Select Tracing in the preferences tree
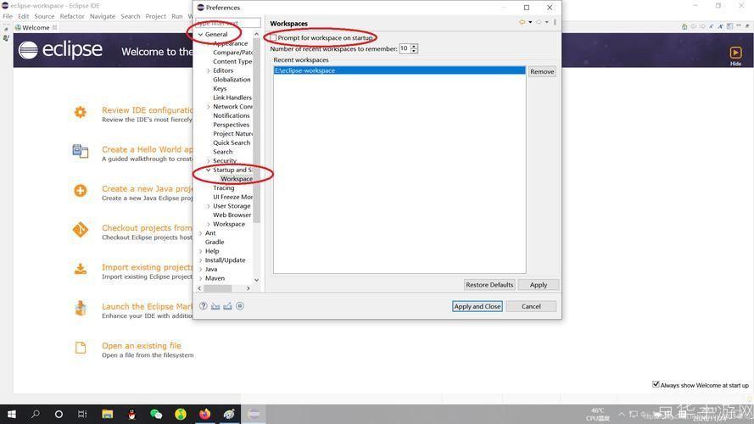Screen dimensions: 754x424 224,188
